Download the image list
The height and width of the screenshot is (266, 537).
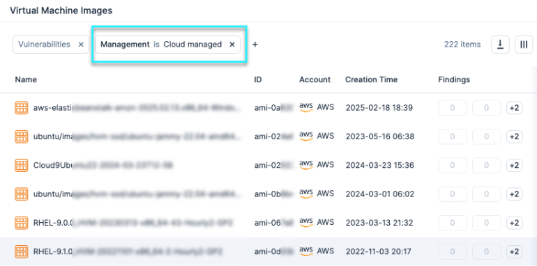(500, 45)
